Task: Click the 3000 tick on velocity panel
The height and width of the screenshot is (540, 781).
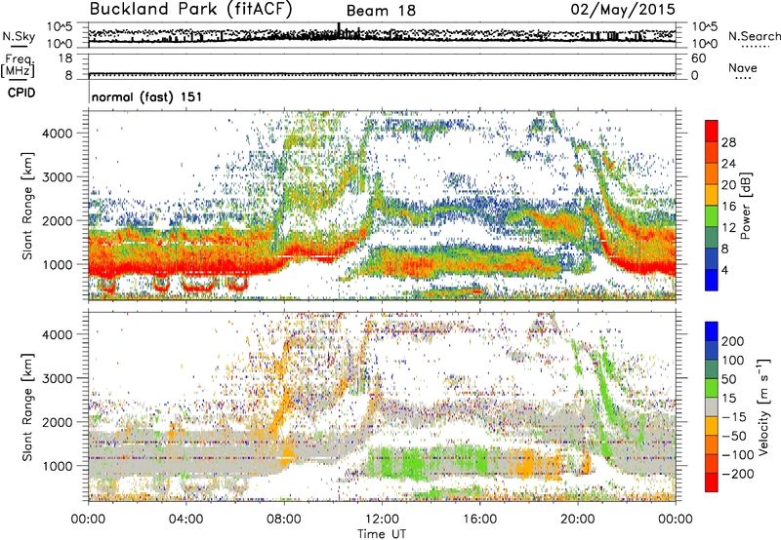Action: click(57, 378)
